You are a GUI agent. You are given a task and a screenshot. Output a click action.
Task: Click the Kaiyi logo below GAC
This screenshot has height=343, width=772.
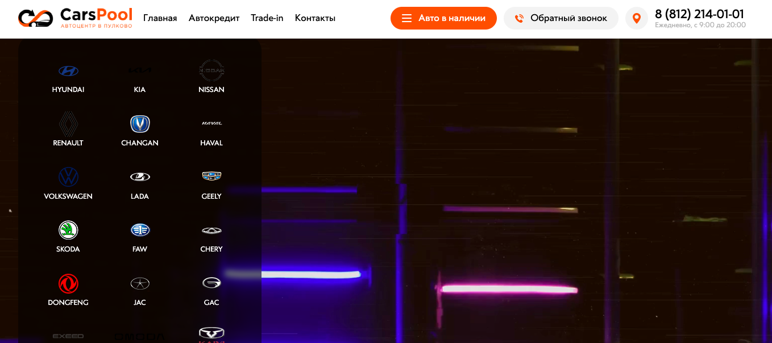tap(211, 334)
